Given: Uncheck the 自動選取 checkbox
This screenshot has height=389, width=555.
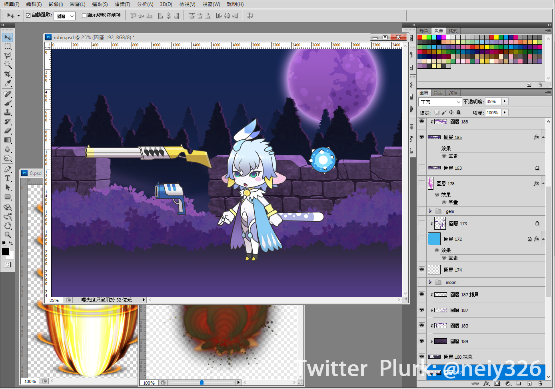Looking at the screenshot, I should point(28,15).
